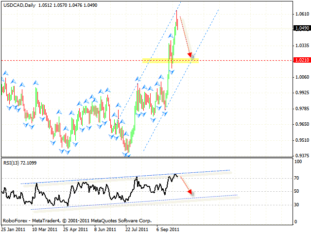The width and height of the screenshot is (311, 233).
Task: Click the 22 Jul 2011 date label
Action: [138, 229]
